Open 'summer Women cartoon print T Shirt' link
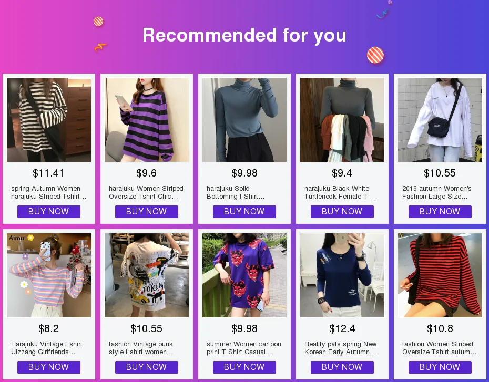The image size is (489, 382). click(244, 348)
